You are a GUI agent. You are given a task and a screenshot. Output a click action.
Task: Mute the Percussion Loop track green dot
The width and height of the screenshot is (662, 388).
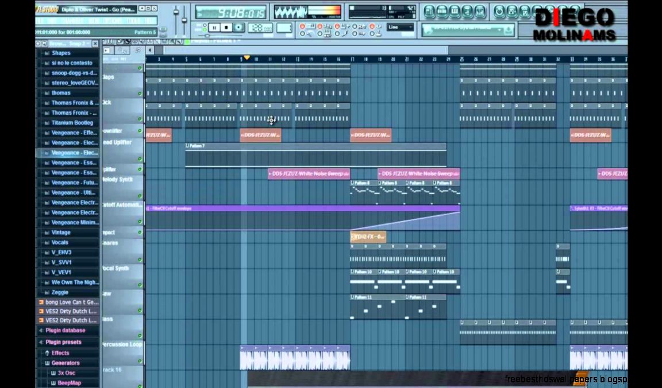coord(140,360)
